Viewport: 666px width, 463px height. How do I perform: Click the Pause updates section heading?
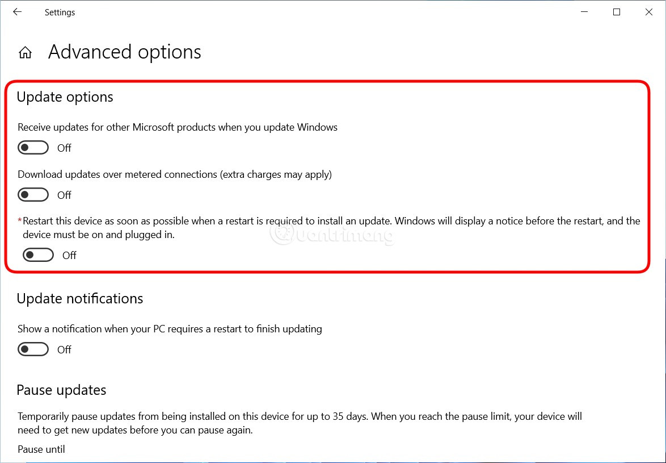click(x=61, y=390)
